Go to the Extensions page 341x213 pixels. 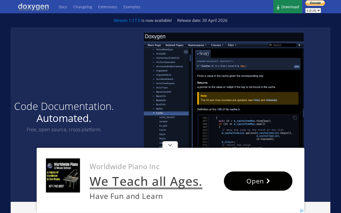pos(108,7)
